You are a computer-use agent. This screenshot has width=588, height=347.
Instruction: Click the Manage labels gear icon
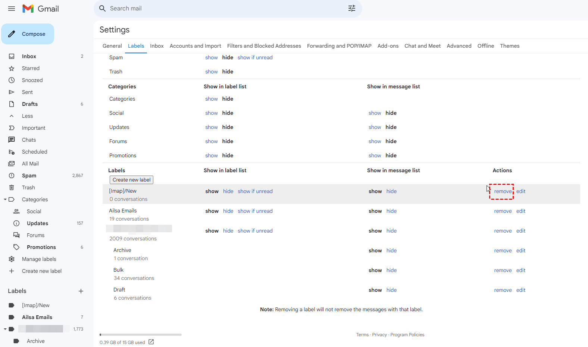pyautogui.click(x=12, y=259)
